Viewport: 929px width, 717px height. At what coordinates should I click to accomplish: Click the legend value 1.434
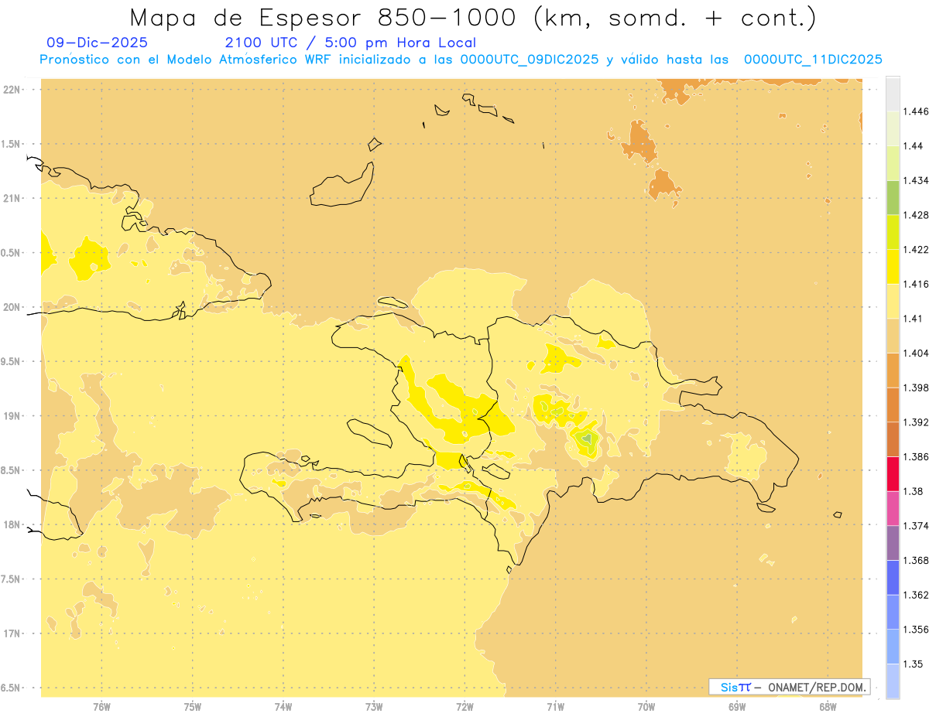tap(917, 180)
